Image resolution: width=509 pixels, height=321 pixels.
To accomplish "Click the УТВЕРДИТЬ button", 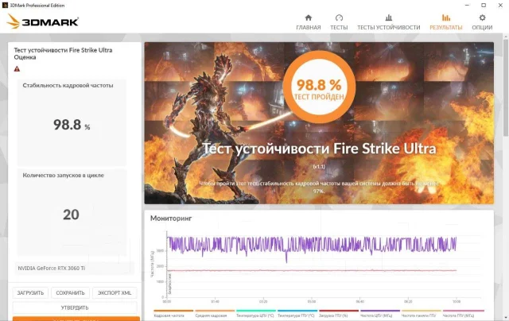I will 75,307.
